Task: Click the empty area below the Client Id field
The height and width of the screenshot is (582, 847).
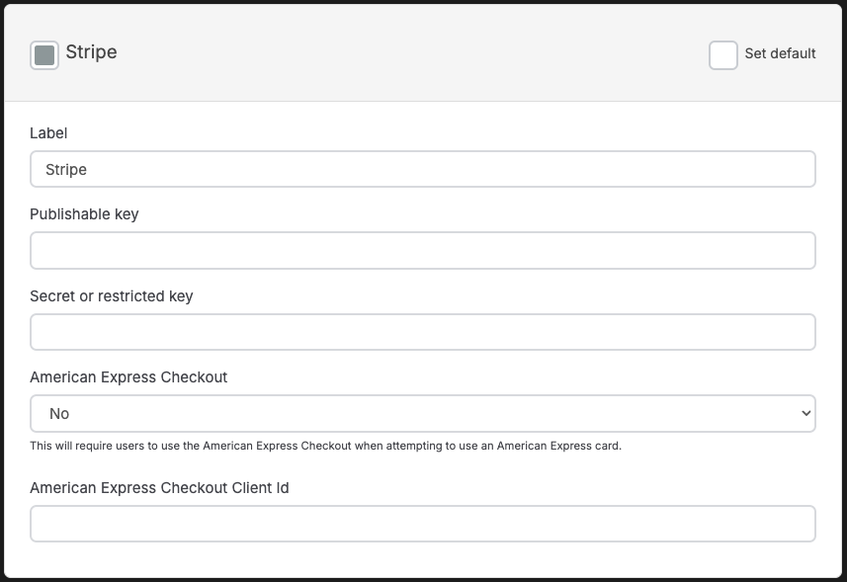Action: coord(422,560)
